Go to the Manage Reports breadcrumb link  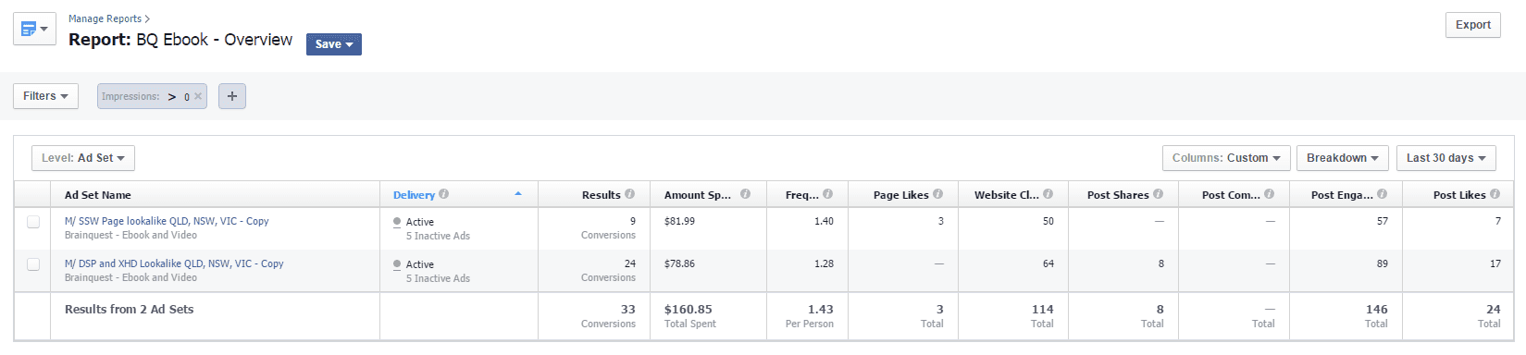(x=105, y=18)
